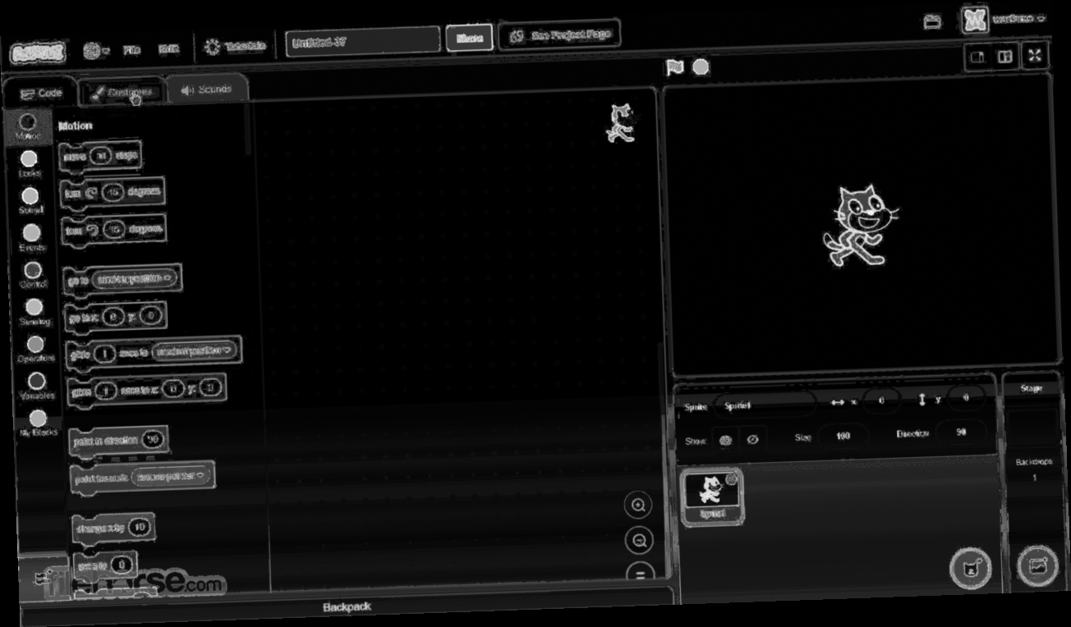1071x627 pixels.
Task: Click the See Project Page button
Action: point(558,35)
